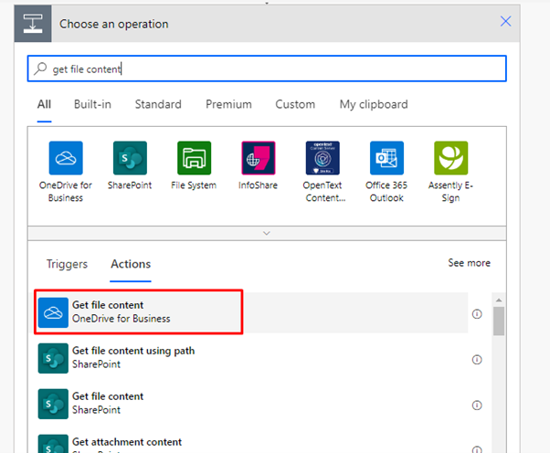
Task: Switch to the All tab
Action: [44, 104]
